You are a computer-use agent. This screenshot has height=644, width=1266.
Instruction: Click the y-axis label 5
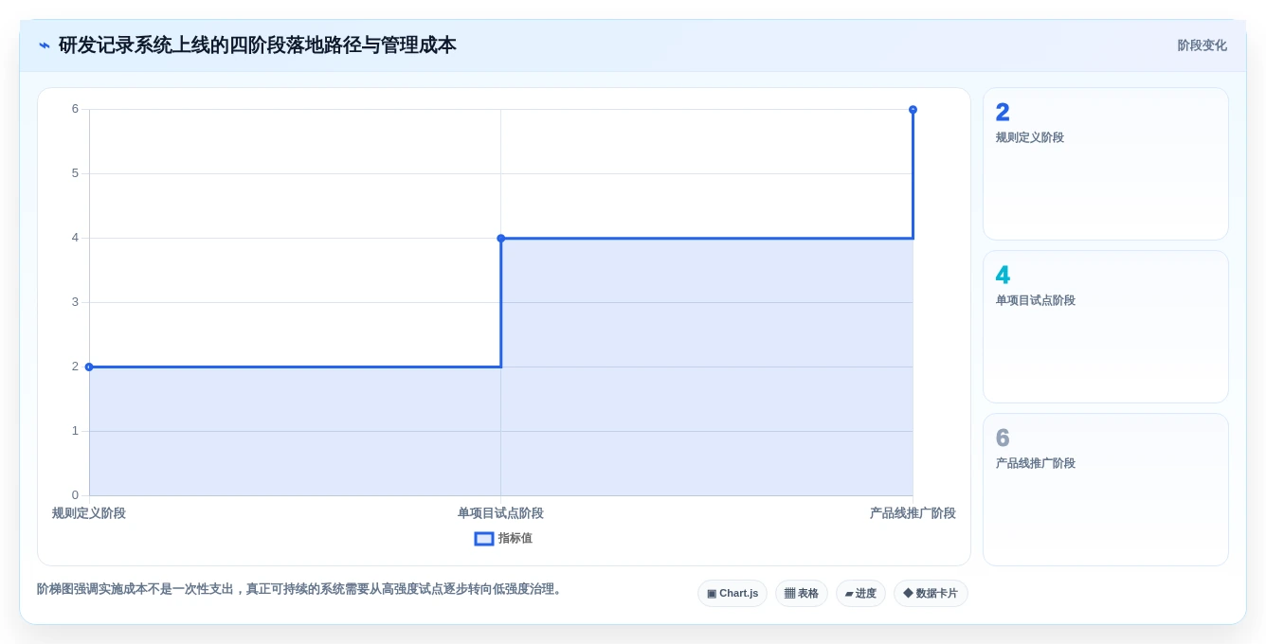pos(75,173)
